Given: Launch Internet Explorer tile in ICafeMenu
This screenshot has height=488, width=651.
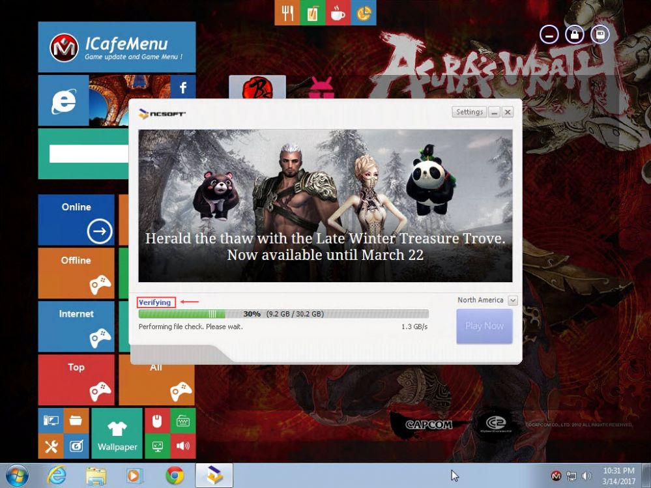Looking at the screenshot, I should [63, 100].
